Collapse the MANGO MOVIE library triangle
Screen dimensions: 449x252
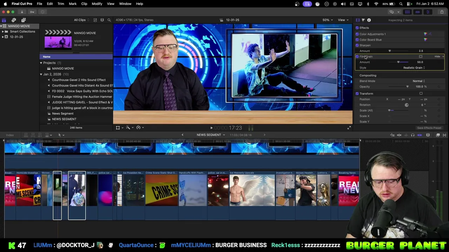(x=1, y=26)
